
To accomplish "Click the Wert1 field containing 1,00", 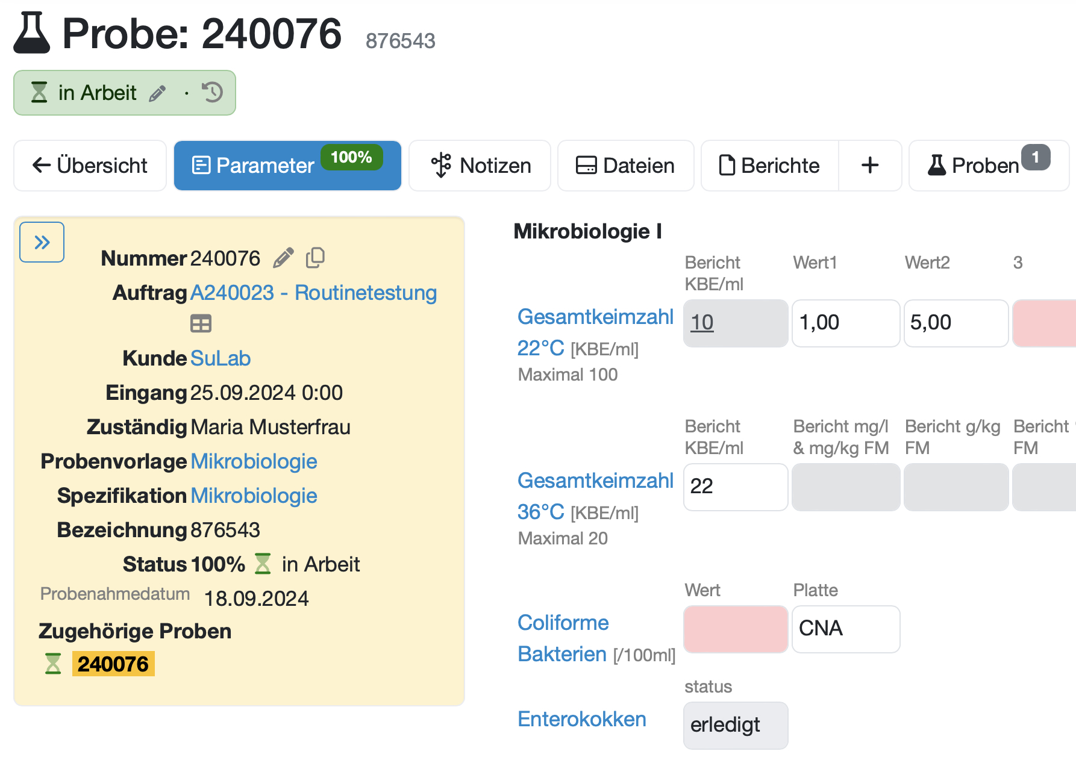I will click(845, 323).
